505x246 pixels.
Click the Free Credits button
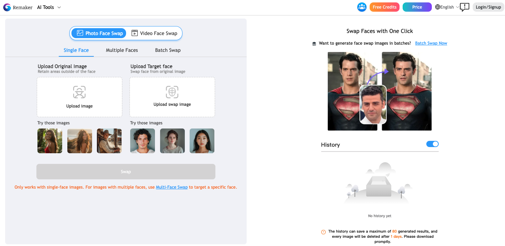coord(384,7)
